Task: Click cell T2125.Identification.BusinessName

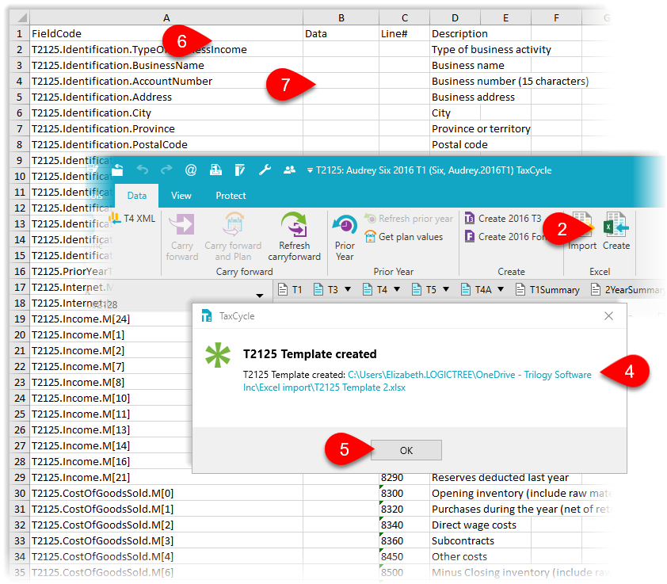Action: tap(166, 66)
